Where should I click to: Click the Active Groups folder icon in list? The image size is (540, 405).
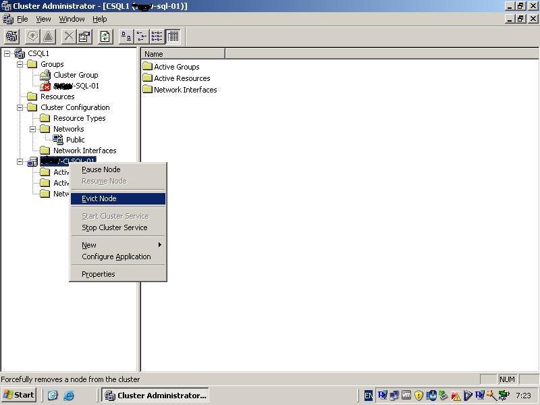(147, 66)
